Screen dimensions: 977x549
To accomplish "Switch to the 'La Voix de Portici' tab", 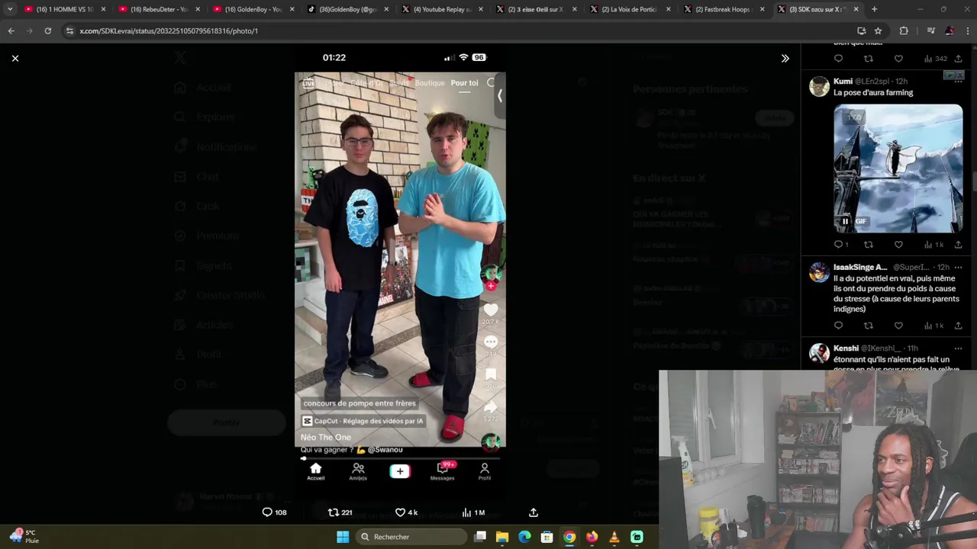I will [630, 9].
